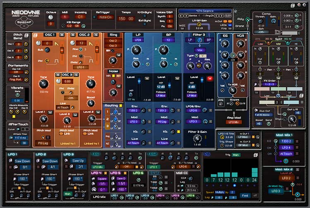Viewport: 310px width, 208px height.
Task: Adjust the Out L/R volume knob
Action: point(292,119)
